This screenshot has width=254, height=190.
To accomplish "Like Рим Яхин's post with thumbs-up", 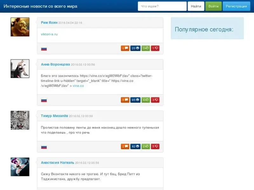I will [146, 48].
